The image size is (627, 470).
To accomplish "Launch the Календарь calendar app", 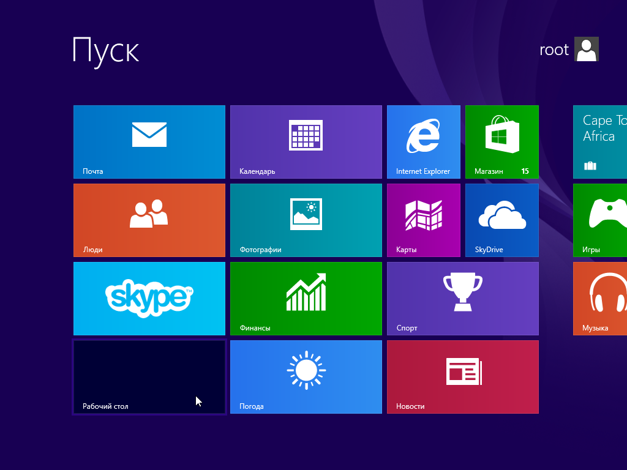I will pos(306,141).
